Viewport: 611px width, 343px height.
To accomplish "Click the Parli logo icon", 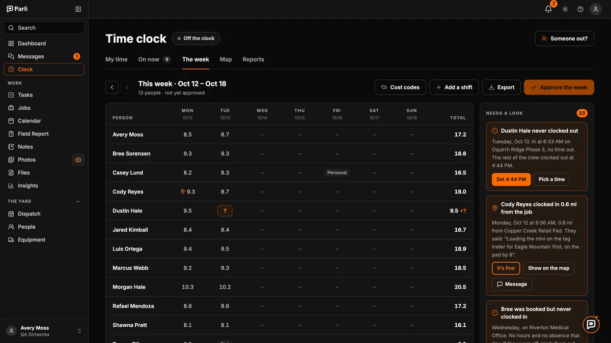I will click(x=10, y=9).
